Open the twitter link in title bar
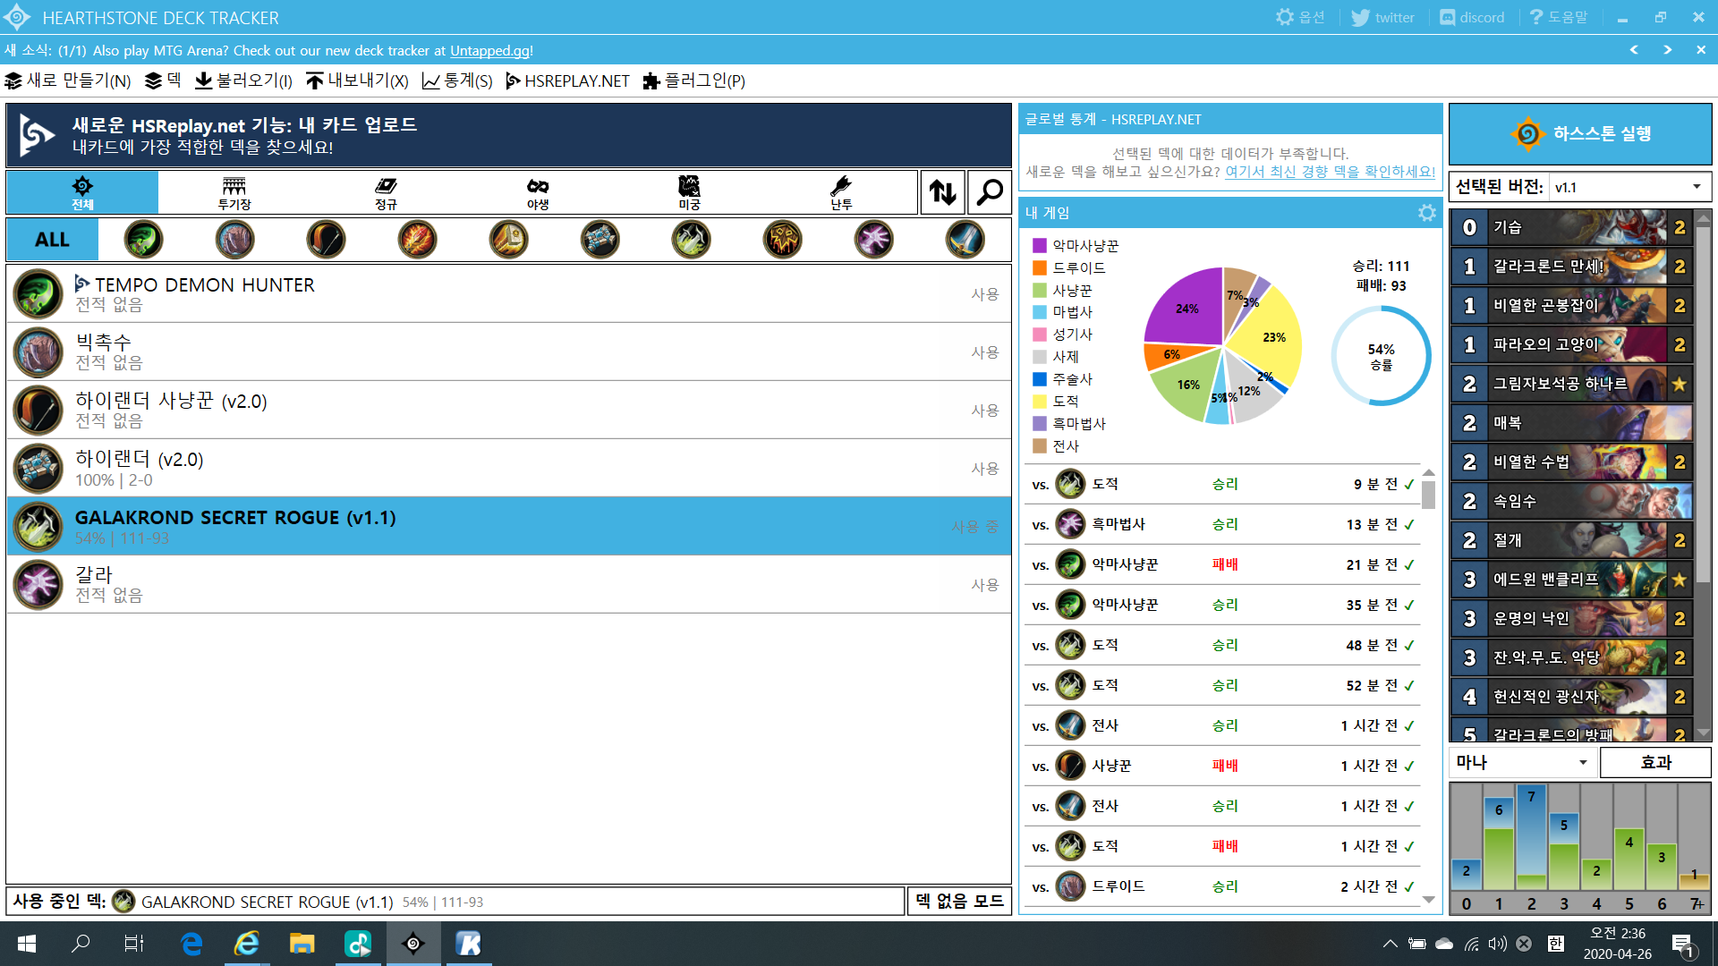Image resolution: width=1718 pixels, height=966 pixels. click(1382, 17)
